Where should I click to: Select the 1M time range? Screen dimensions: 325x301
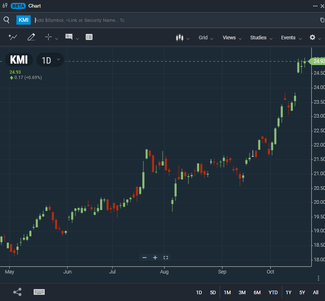tap(227, 292)
